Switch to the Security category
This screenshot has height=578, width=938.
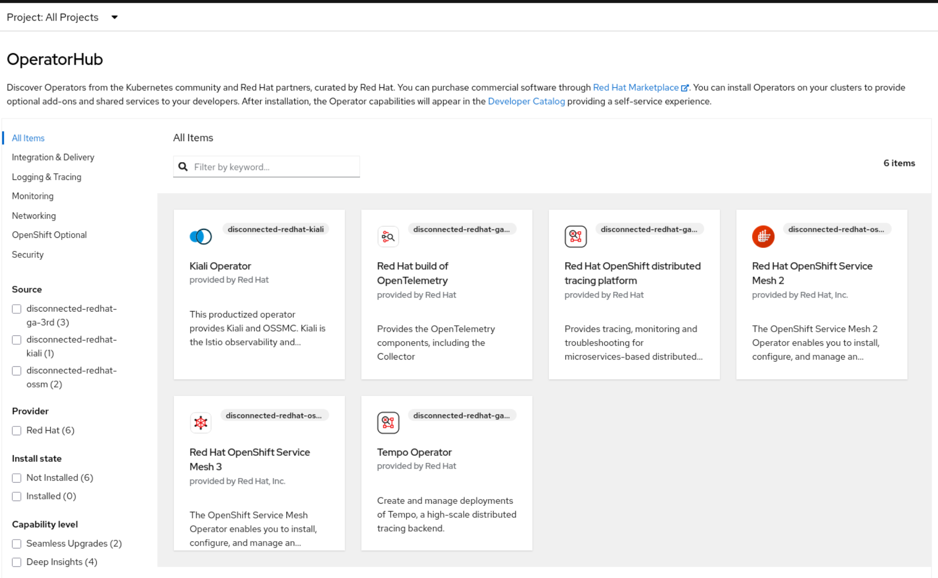[x=27, y=255]
